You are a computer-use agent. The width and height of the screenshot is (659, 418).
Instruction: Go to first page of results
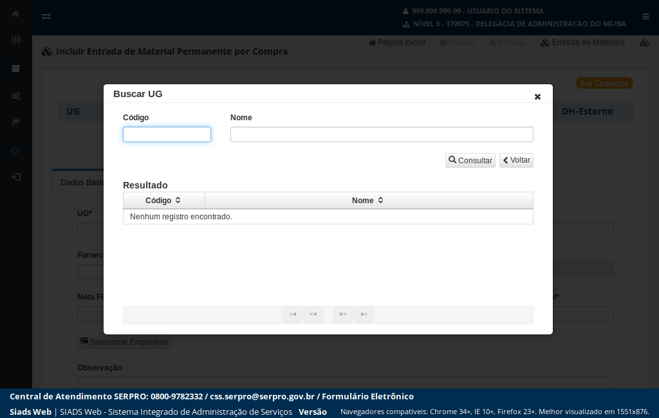(x=293, y=314)
